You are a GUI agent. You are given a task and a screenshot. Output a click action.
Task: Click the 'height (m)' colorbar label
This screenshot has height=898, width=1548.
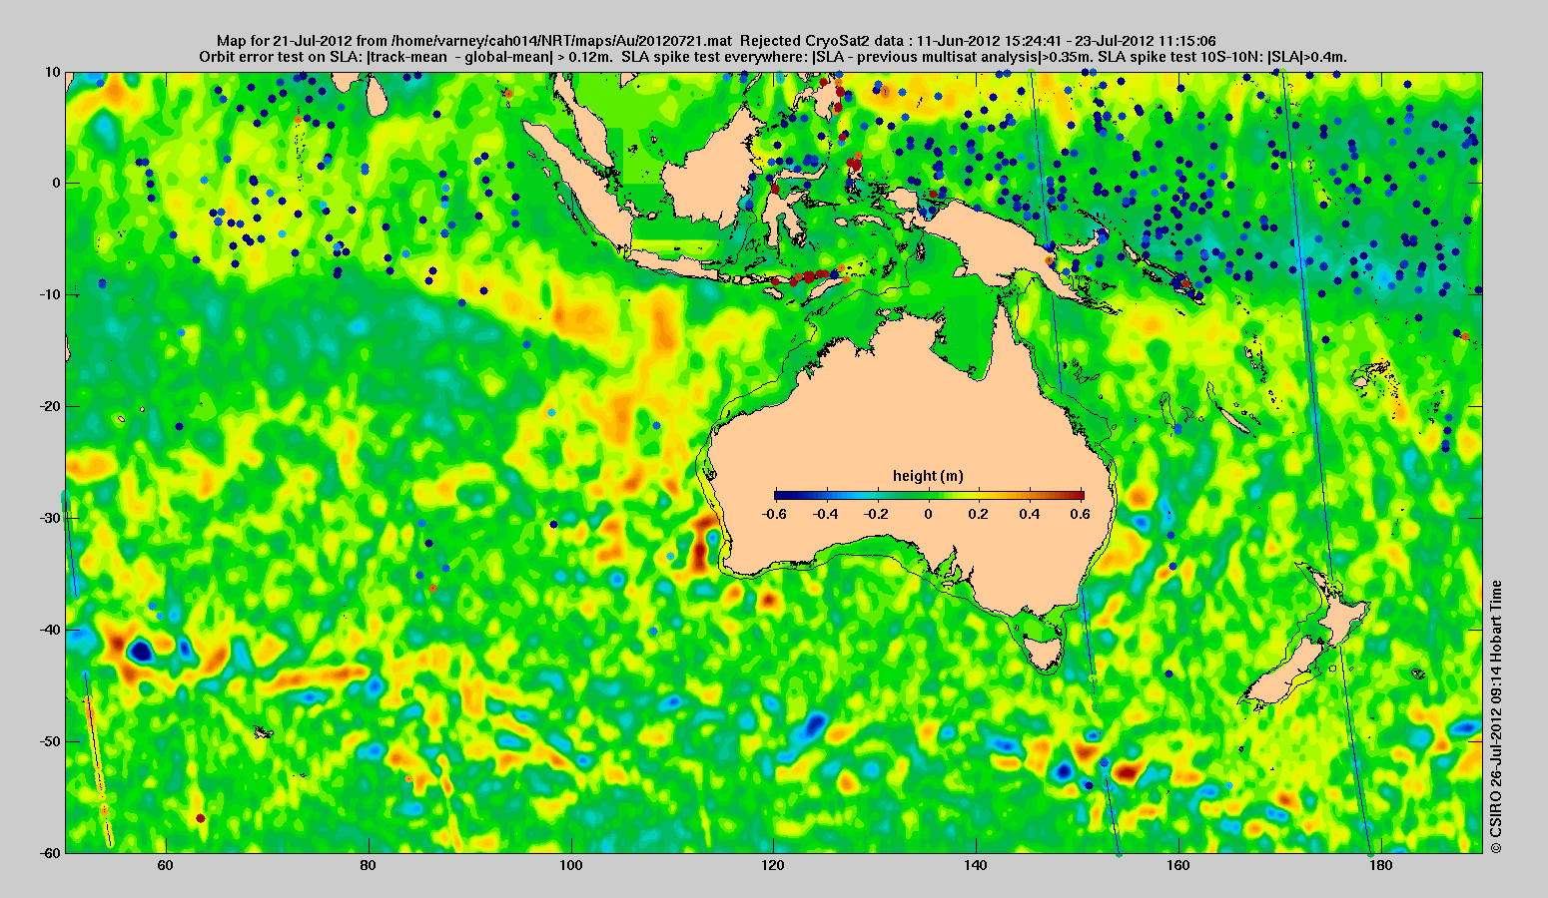928,476
